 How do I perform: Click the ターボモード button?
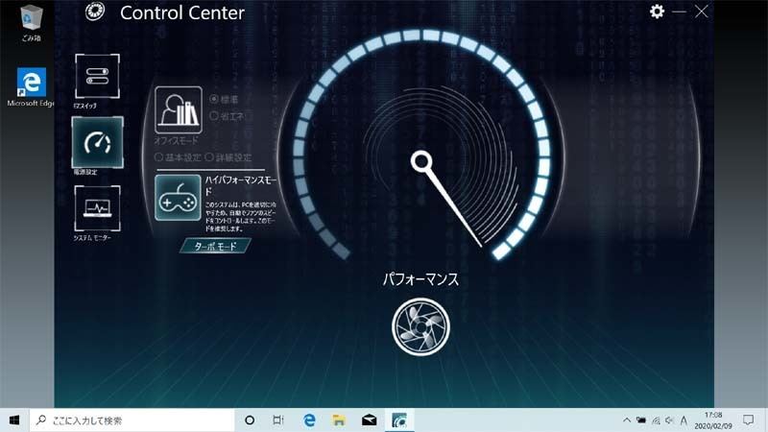click(215, 246)
